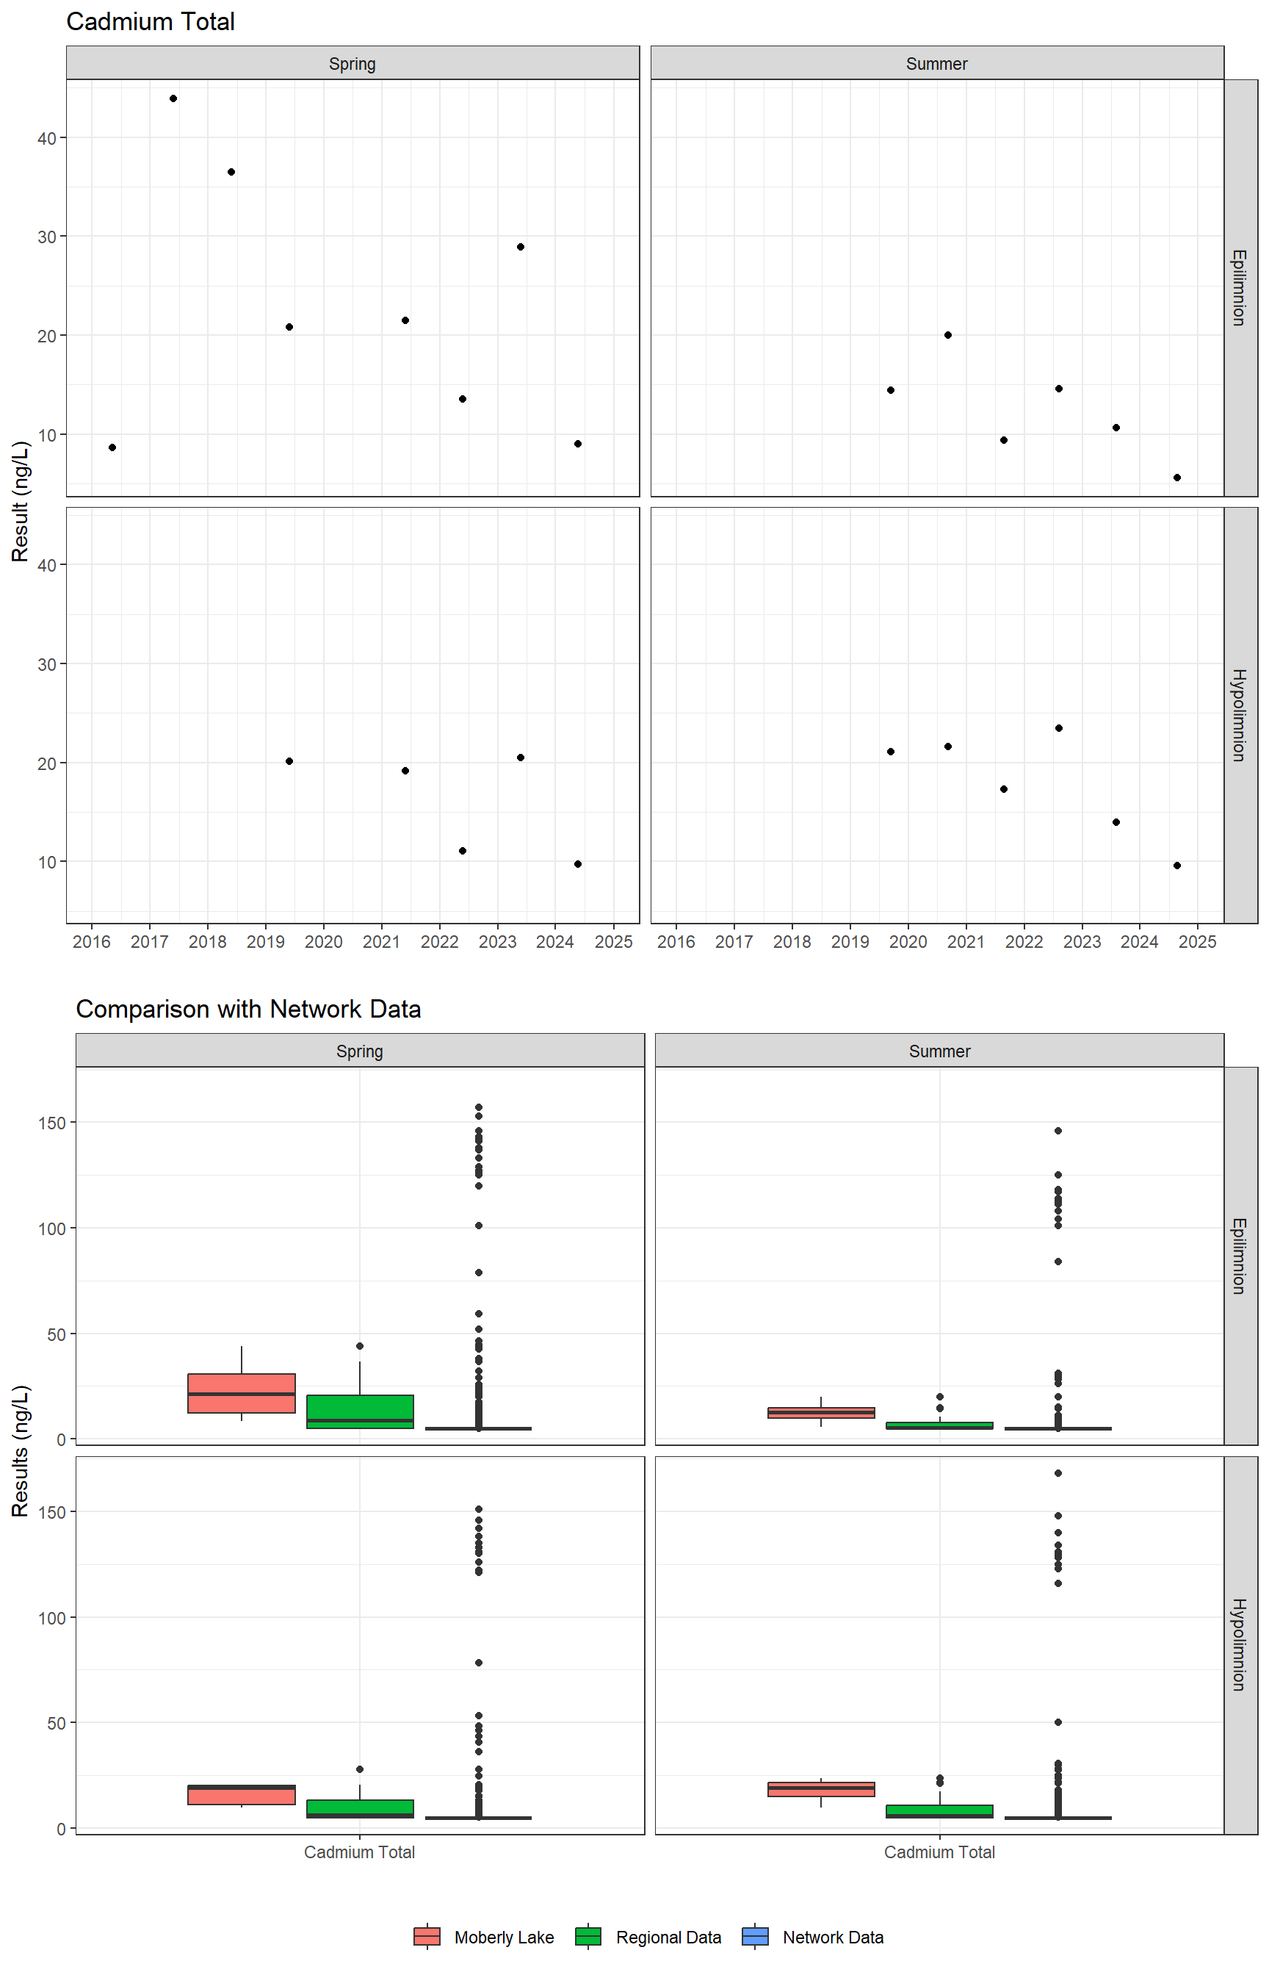
Task: Click the red Moberly Lake box in Summer Hypolimnion
Action: click(x=822, y=1788)
